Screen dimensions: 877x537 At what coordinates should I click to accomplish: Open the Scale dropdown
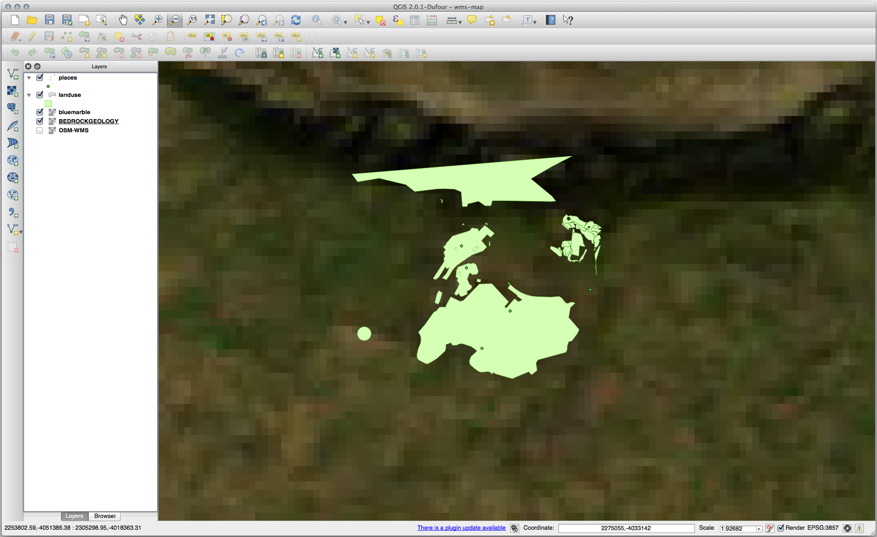click(758, 528)
